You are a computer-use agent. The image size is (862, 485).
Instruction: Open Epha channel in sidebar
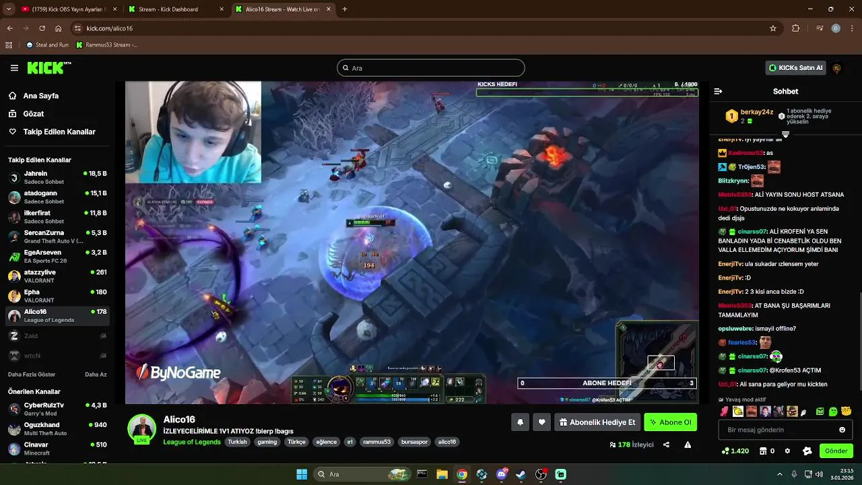click(x=57, y=296)
